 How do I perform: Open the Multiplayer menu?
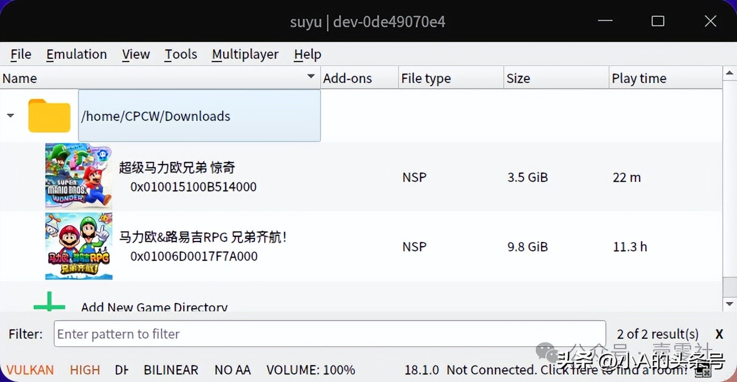pos(245,54)
